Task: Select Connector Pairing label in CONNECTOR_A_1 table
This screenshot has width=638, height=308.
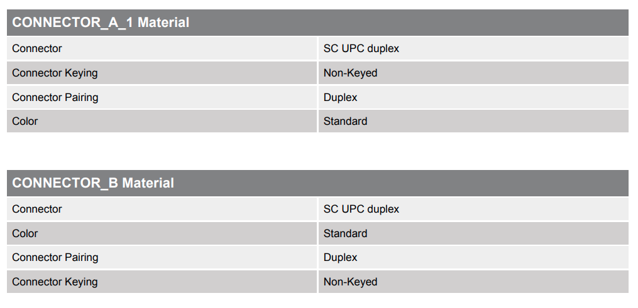Action: 55,97
